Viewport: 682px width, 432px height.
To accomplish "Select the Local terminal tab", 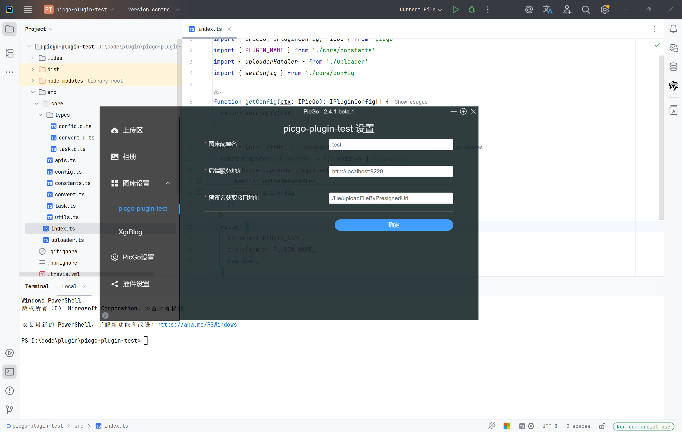I will tap(69, 286).
